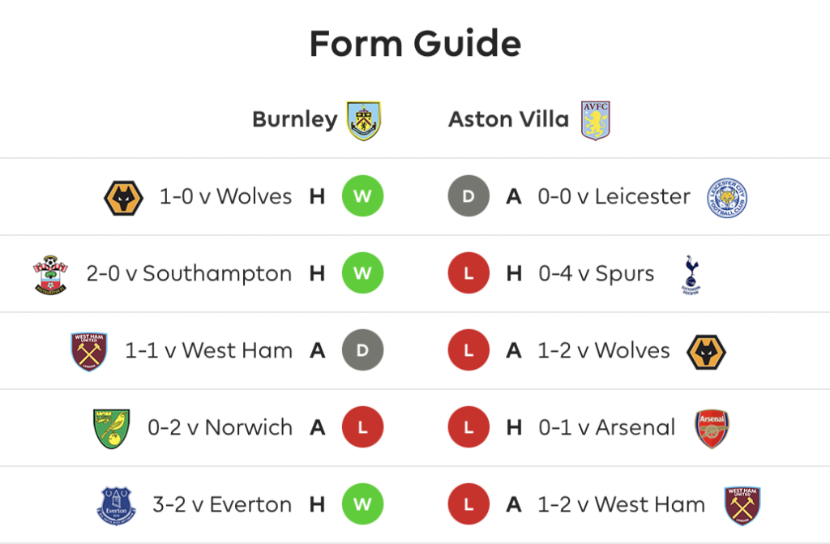Click red L badge beside Spurs result
This screenshot has height=544, width=830.
click(468, 273)
